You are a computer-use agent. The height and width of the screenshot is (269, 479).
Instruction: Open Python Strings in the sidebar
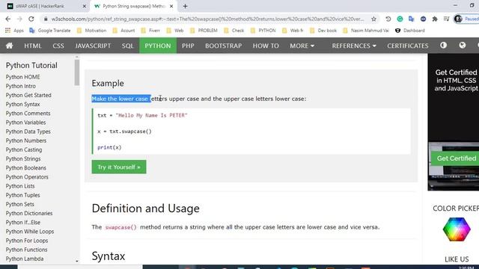[23, 158]
